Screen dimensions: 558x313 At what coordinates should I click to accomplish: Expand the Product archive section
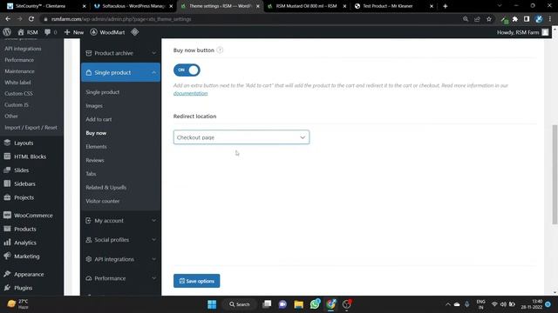tap(120, 53)
